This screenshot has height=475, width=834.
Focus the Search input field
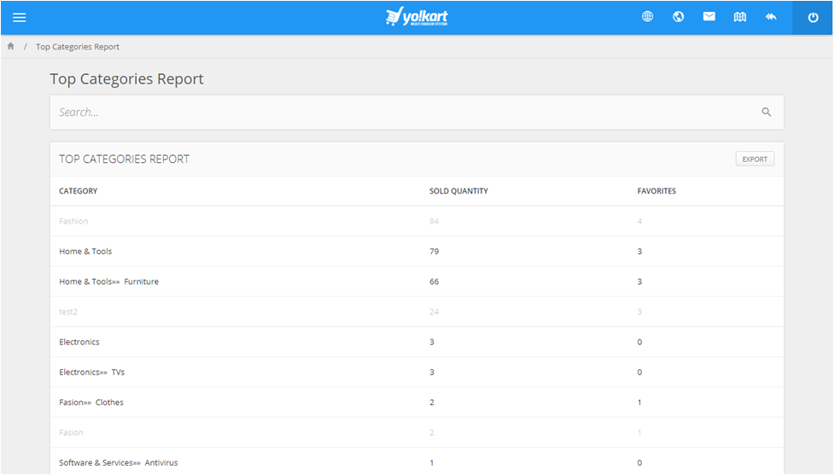click(401, 112)
